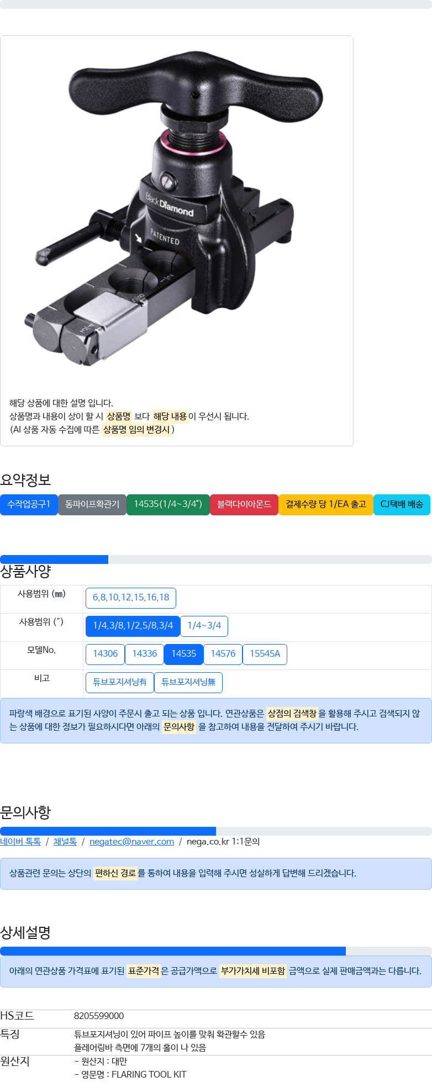Viewport: 432px width, 1082px height.
Task: Choose model number 15545A
Action: 265,654
